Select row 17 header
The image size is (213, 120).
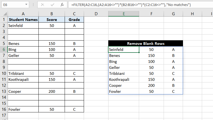[x=4, y=115]
